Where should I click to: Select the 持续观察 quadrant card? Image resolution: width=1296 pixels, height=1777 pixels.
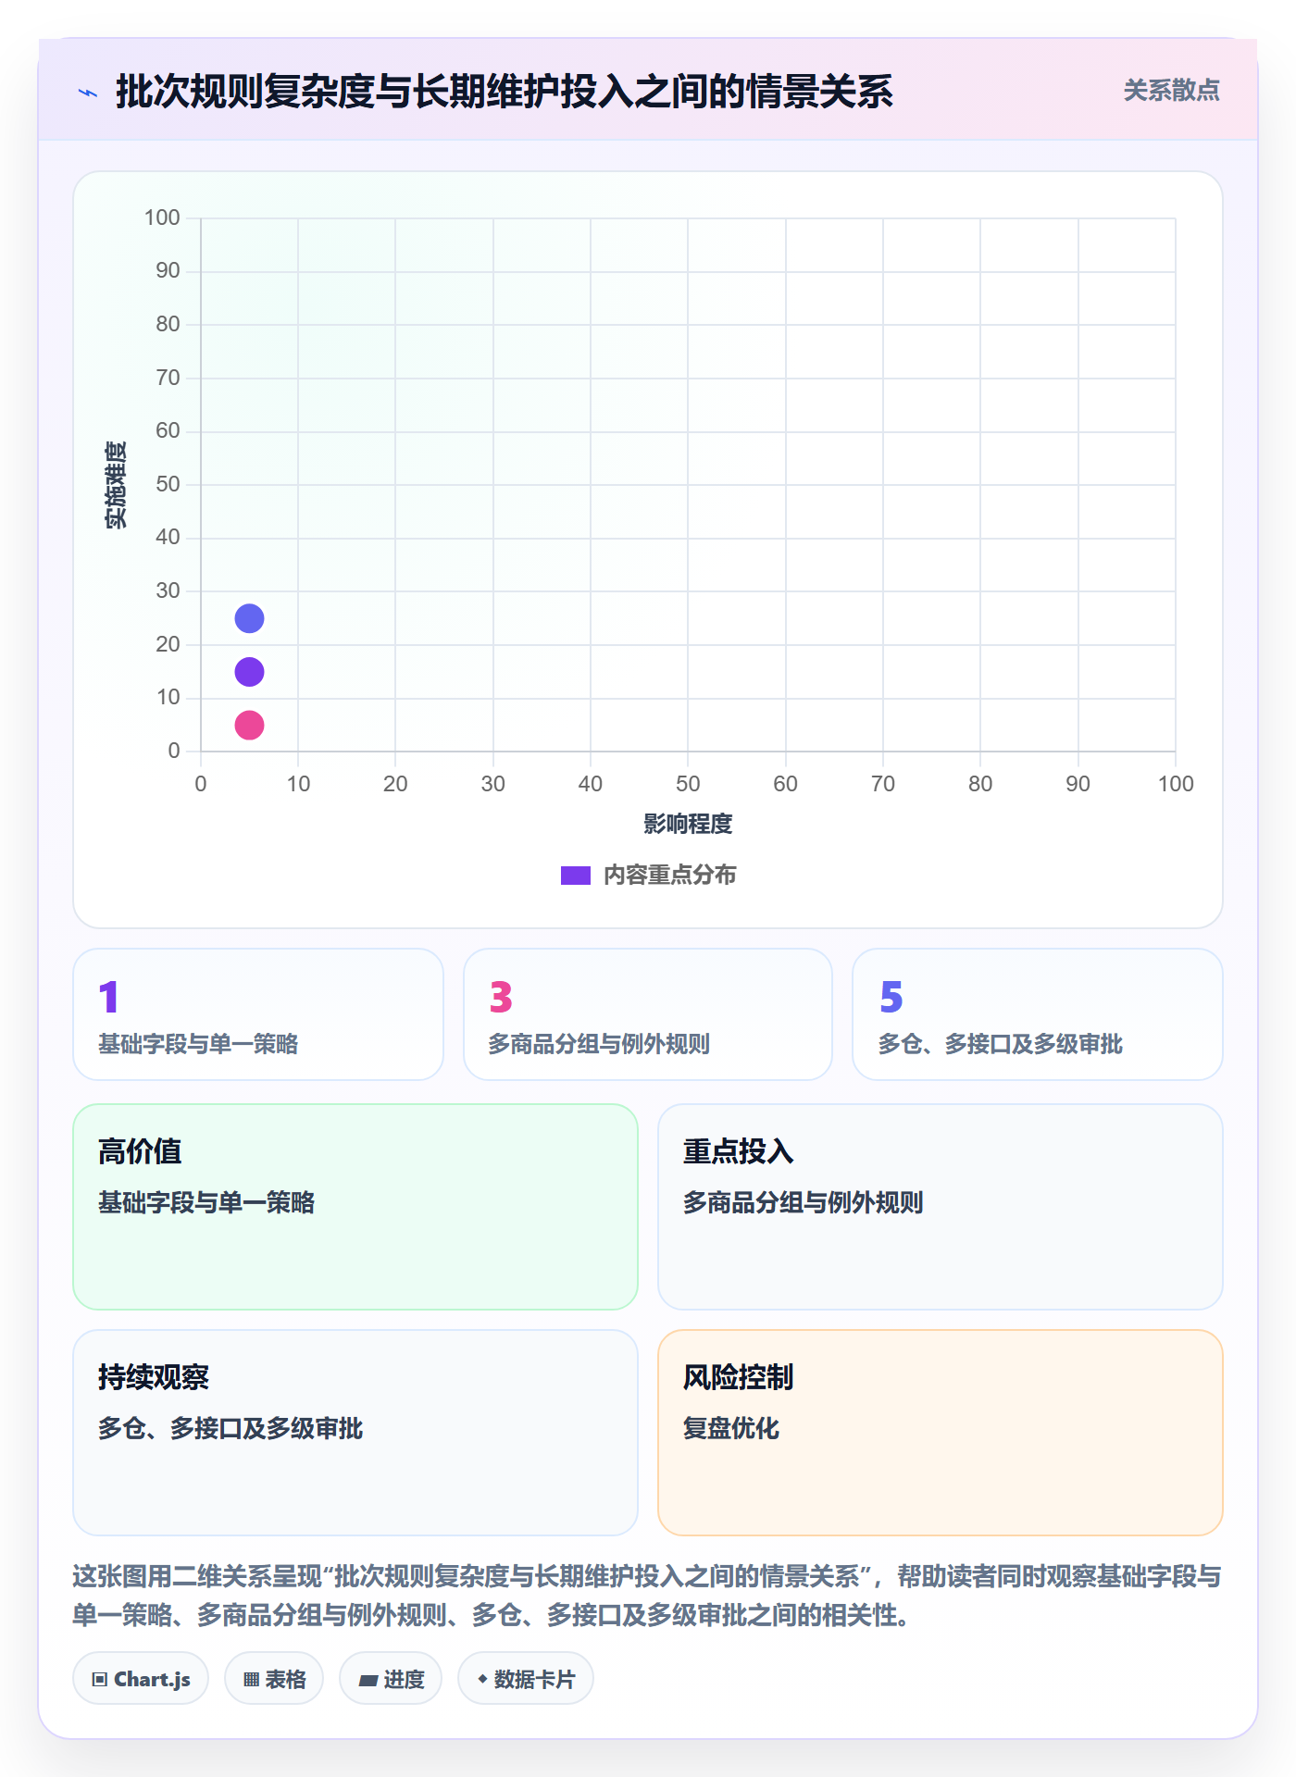click(x=355, y=1433)
